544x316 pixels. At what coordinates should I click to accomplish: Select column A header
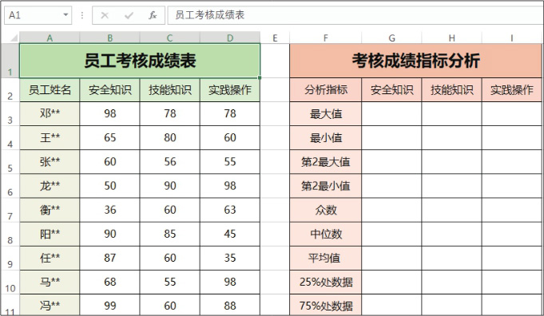pos(50,38)
